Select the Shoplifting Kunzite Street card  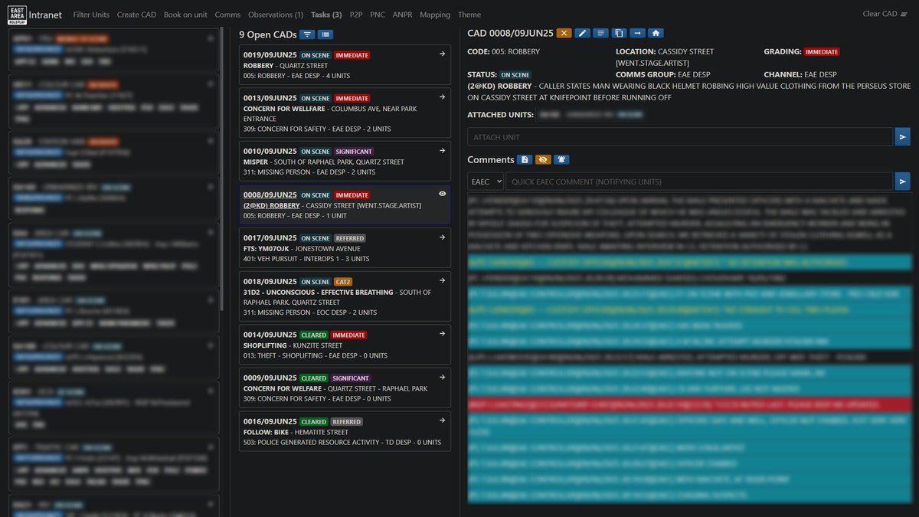coord(345,345)
